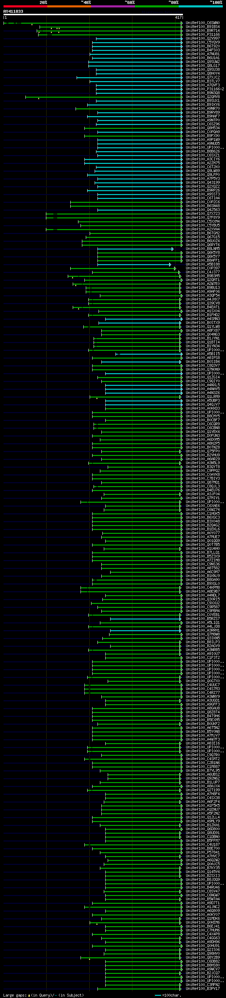
Task: Click the cyan alignment bar for Q7XJC2
Action: coord(130,78)
